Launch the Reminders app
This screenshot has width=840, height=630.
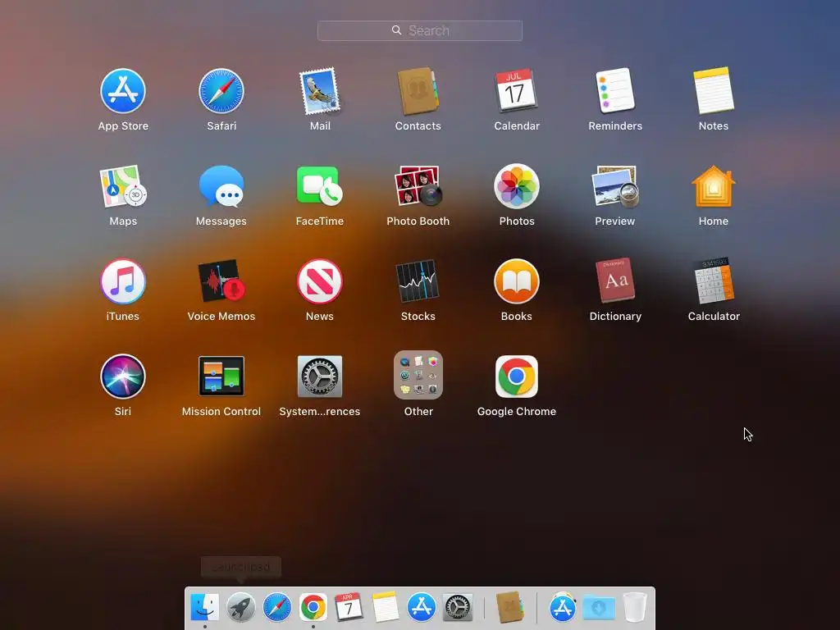pyautogui.click(x=615, y=90)
